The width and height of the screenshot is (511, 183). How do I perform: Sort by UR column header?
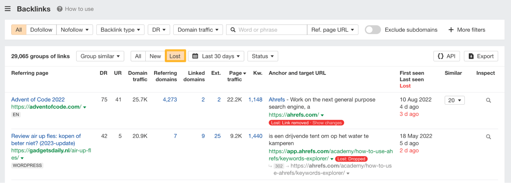click(118, 73)
